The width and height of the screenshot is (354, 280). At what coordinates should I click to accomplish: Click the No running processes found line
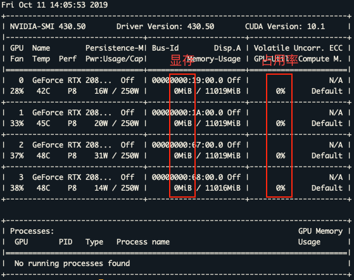72,264
